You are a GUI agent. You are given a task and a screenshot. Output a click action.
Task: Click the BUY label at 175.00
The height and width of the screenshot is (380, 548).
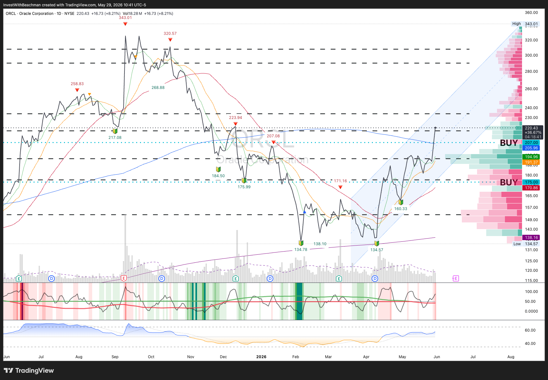509,183
